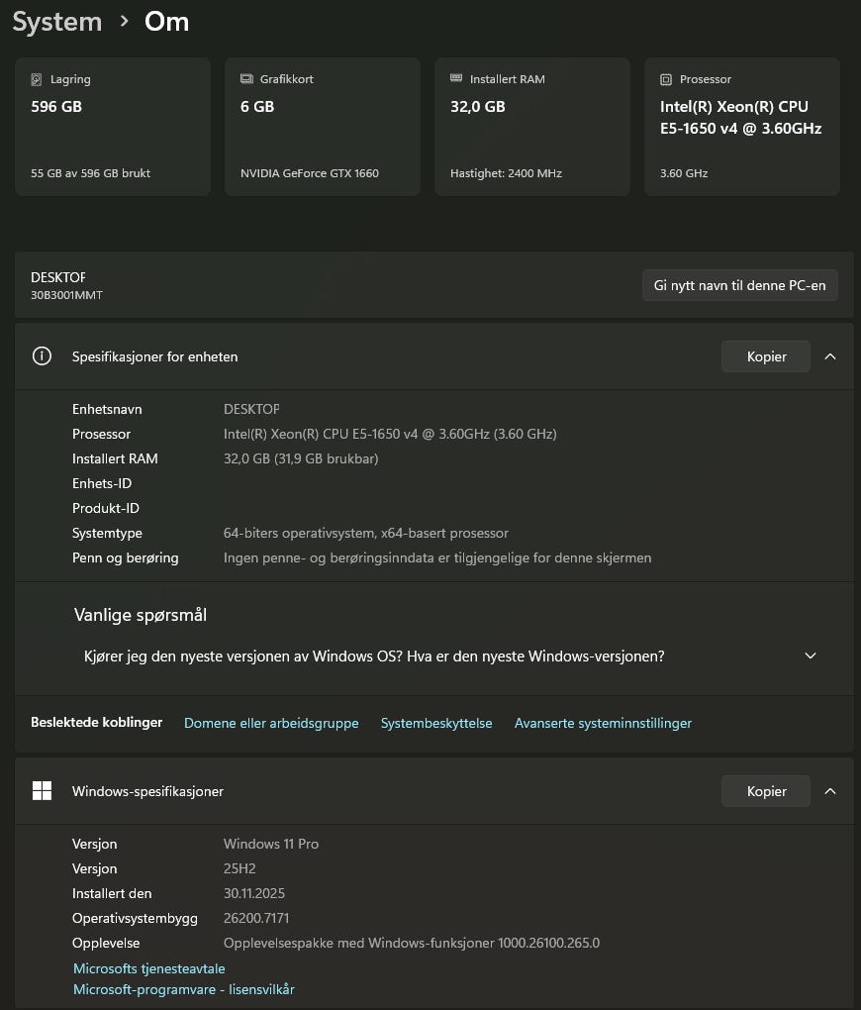
Task: Click the Windows logo icon beside Windows-spesifikasjoner
Action: tap(42, 791)
